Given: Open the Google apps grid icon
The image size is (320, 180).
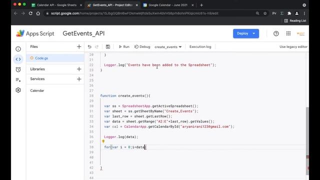Looking at the screenshot, I should pos(288,33).
